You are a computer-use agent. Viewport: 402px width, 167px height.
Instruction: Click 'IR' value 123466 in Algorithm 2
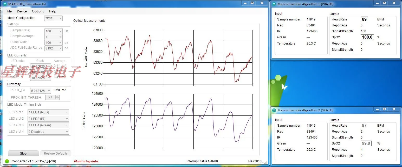312,137
